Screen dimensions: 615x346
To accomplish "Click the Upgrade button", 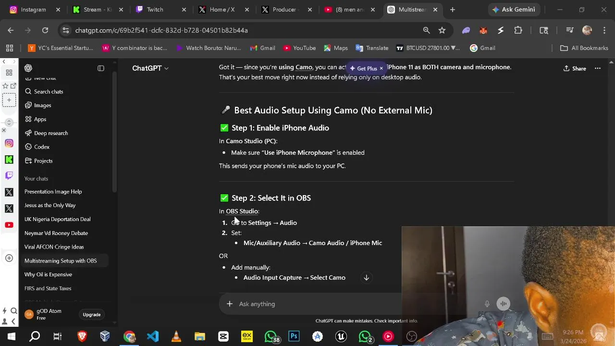I will 91,315.
